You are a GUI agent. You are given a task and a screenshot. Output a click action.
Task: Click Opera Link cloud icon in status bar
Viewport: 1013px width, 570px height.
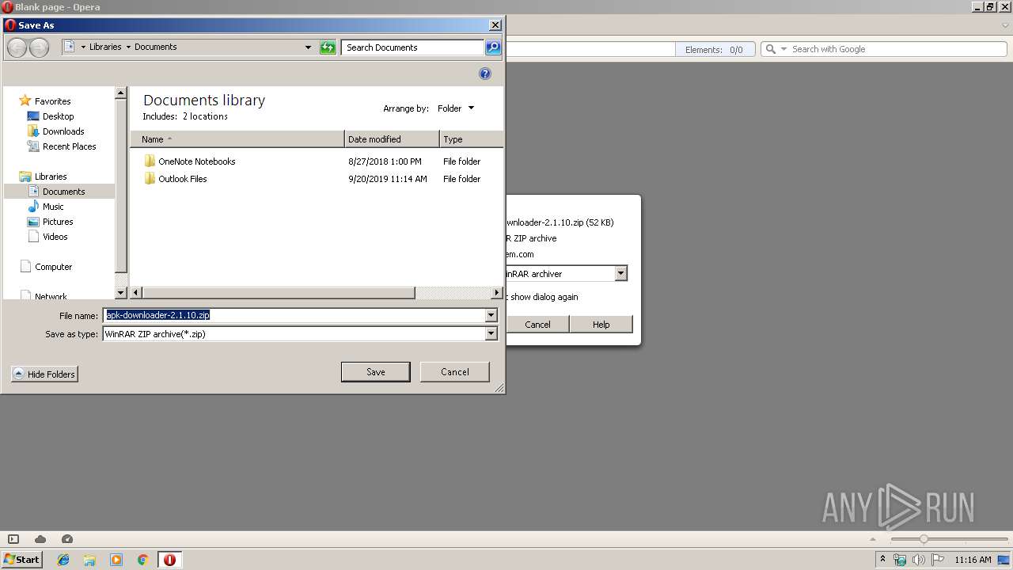click(40, 539)
